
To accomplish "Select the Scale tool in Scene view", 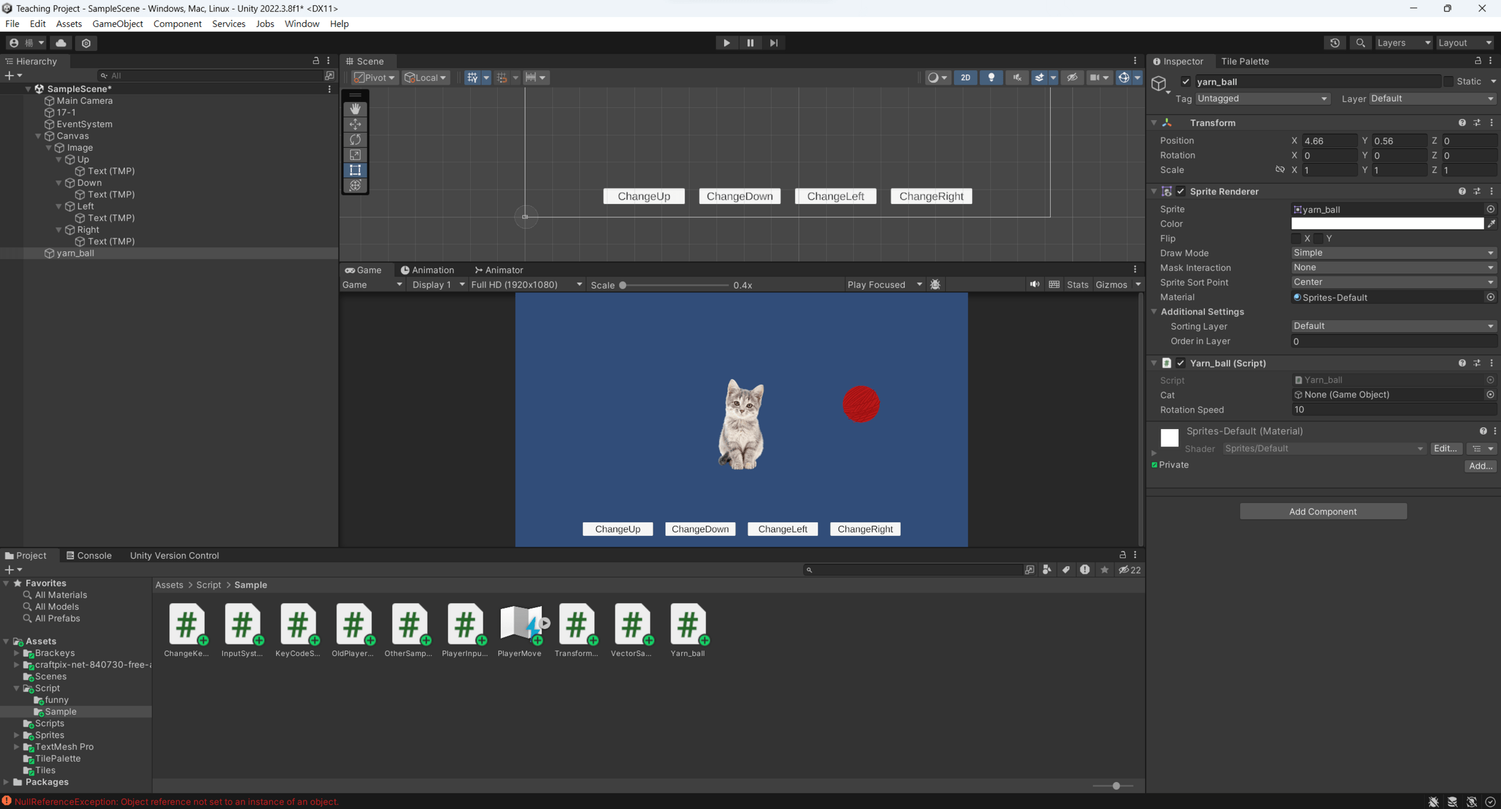I will pyautogui.click(x=355, y=155).
